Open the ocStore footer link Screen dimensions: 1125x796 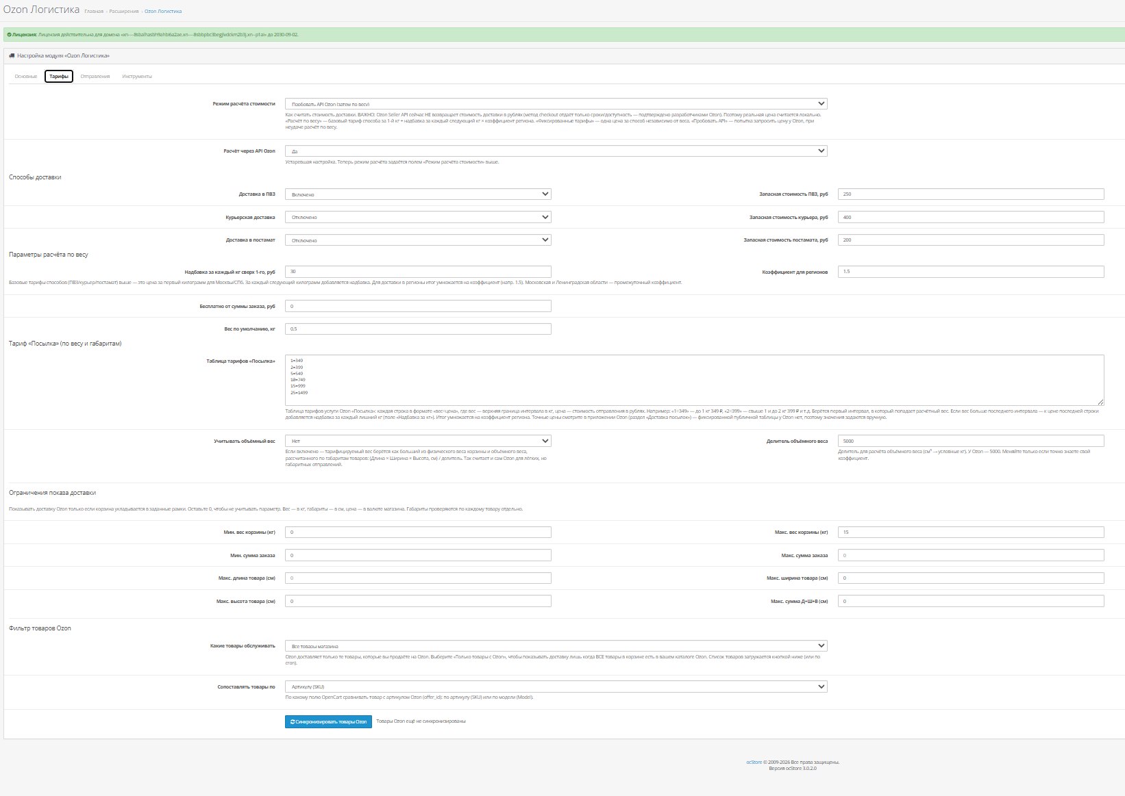coord(754,762)
